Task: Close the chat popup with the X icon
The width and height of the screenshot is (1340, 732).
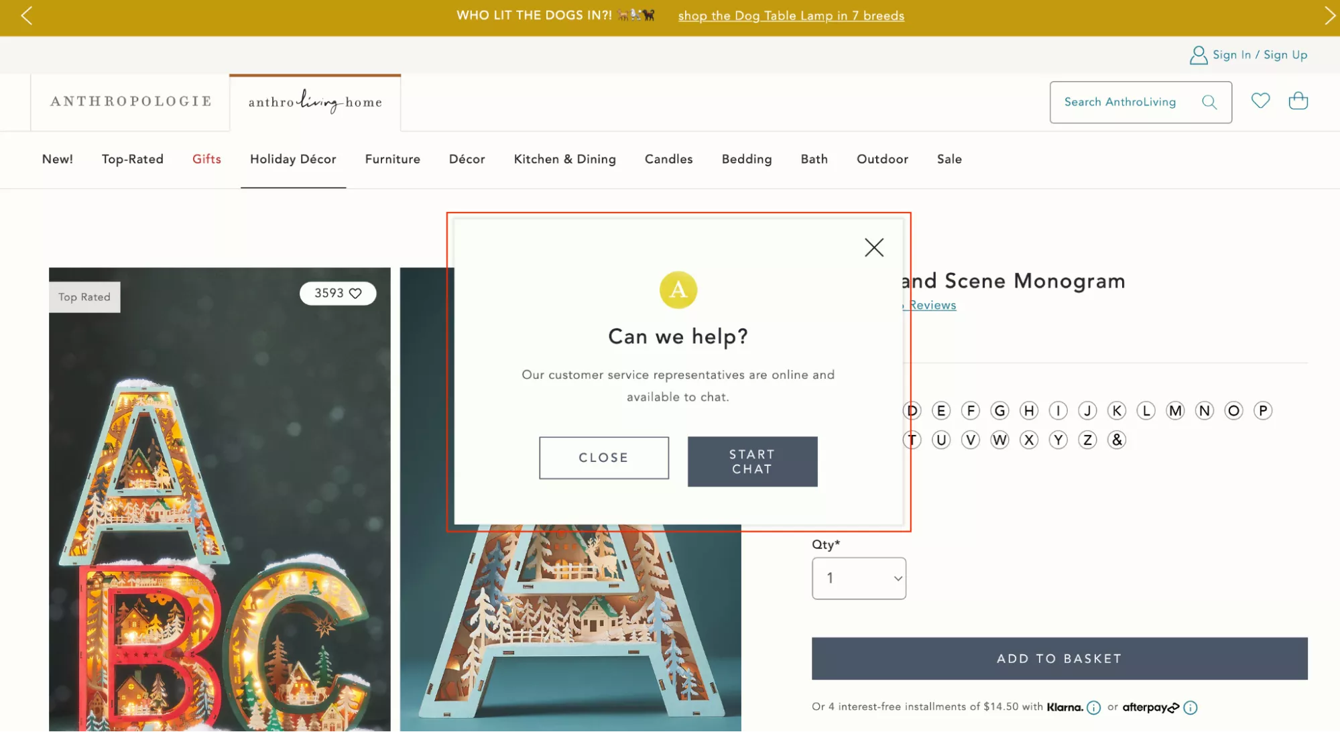Action: click(x=873, y=247)
